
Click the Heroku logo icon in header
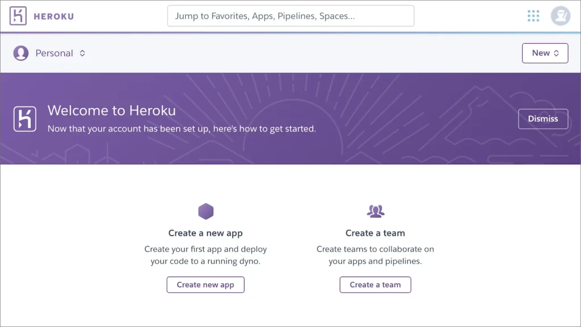point(18,16)
